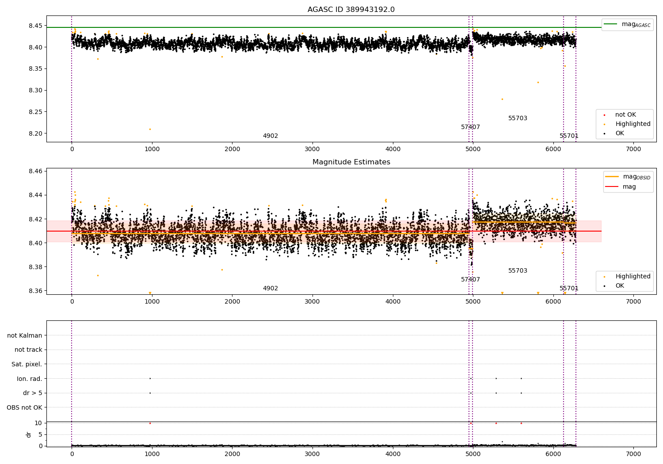Click the 4000 x-tick under the bottom plot
Image resolution: width=663 pixels, height=464 pixels.
393,454
